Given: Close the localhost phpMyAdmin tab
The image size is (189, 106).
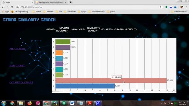Looking at the screenshot, I should (65, 2).
